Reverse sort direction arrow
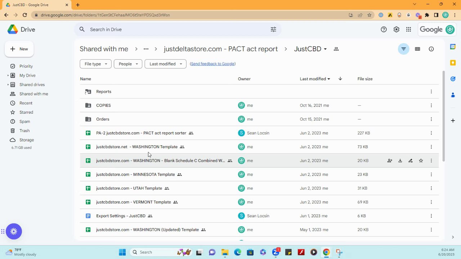This screenshot has width=461, height=259. click(340, 79)
